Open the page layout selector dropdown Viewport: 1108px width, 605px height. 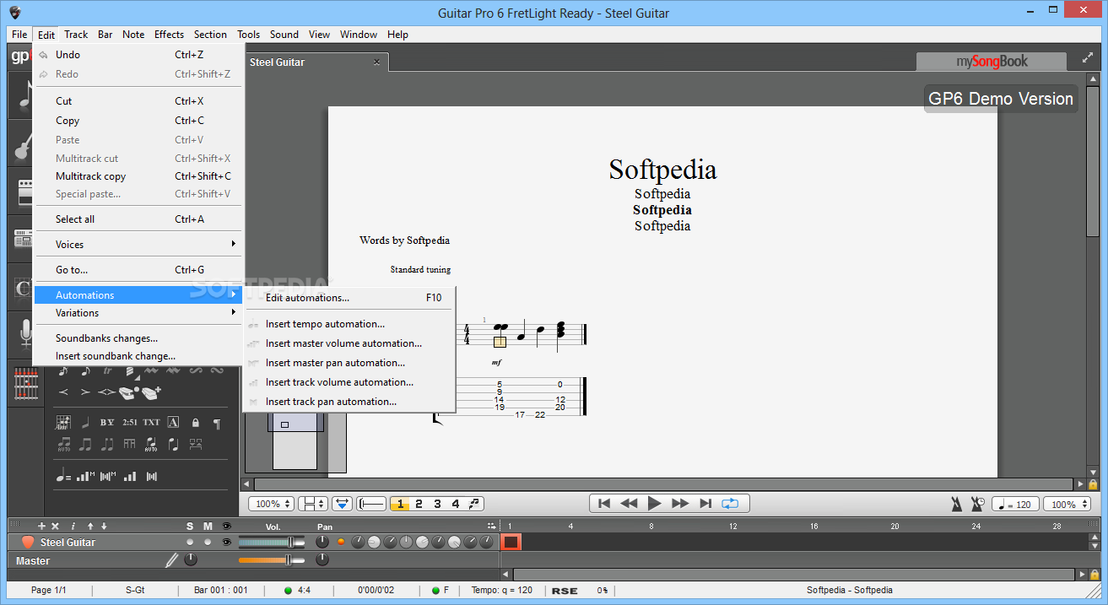[x=314, y=504]
